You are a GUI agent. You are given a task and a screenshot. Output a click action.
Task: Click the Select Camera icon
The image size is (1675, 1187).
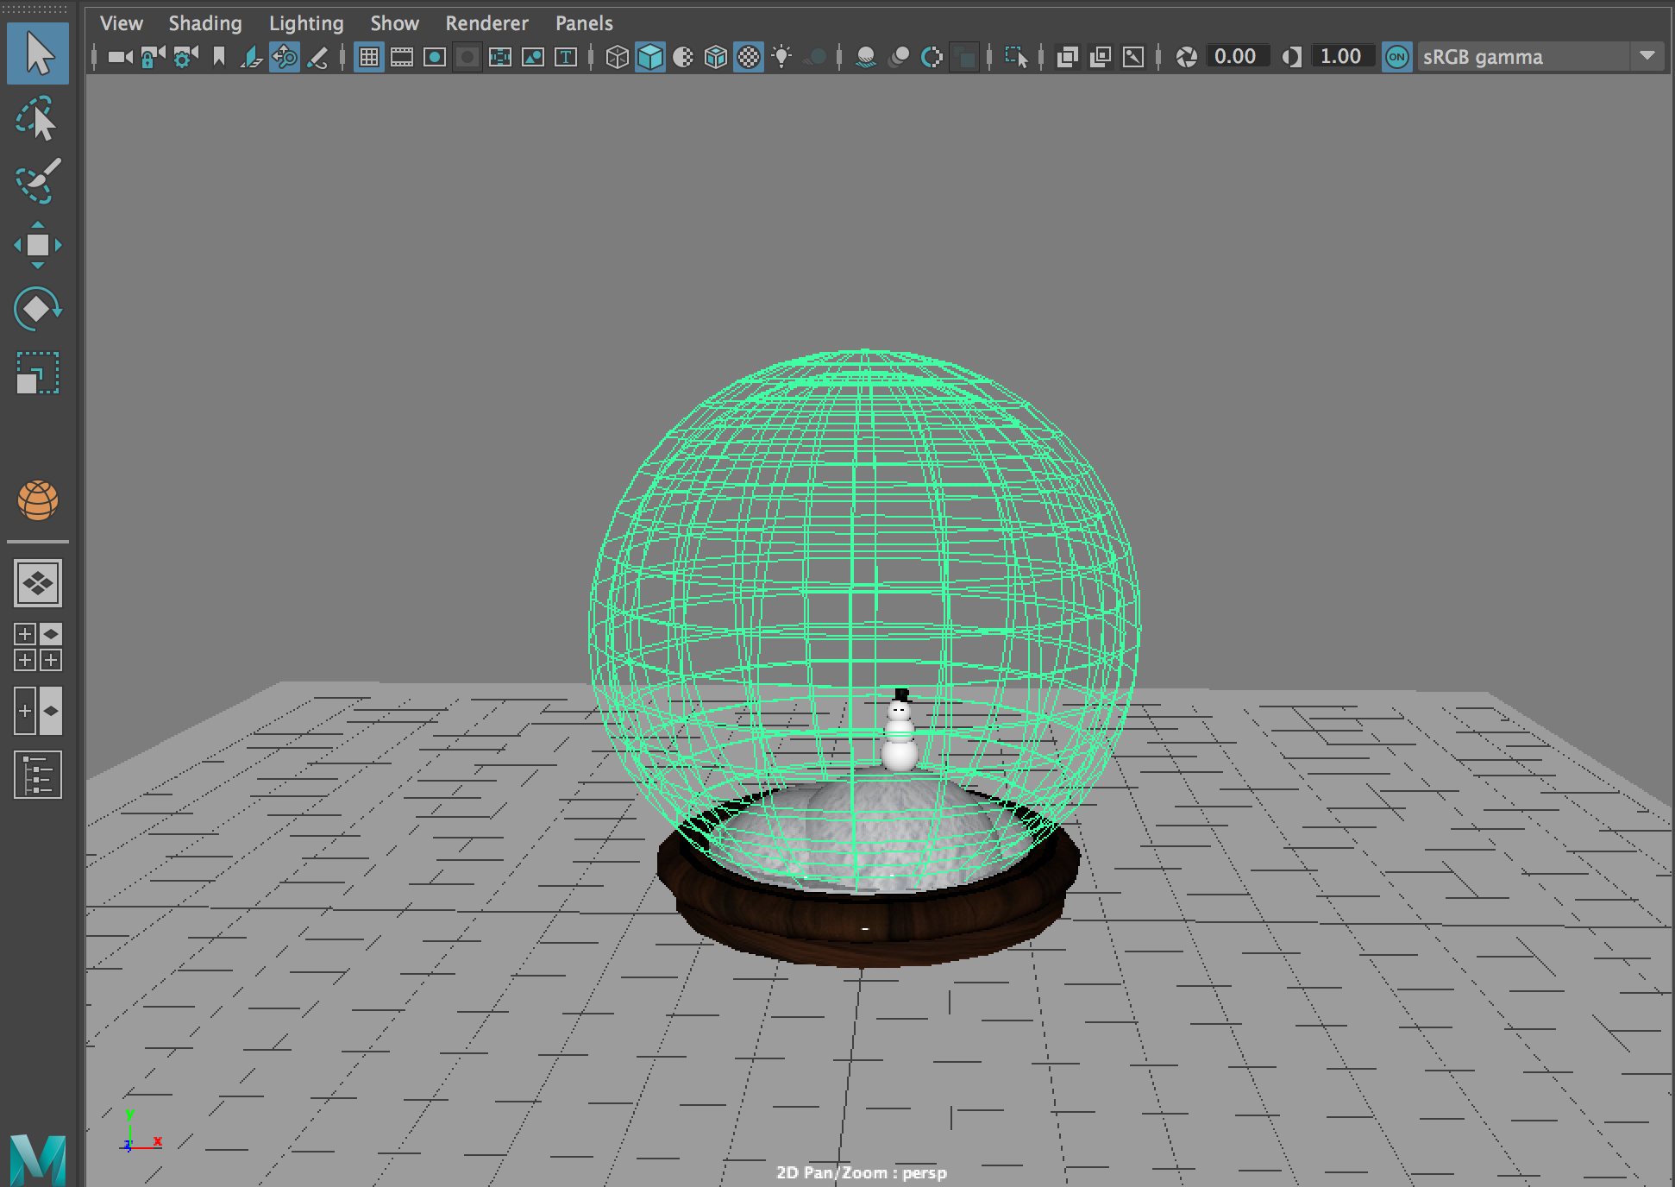pos(121,57)
